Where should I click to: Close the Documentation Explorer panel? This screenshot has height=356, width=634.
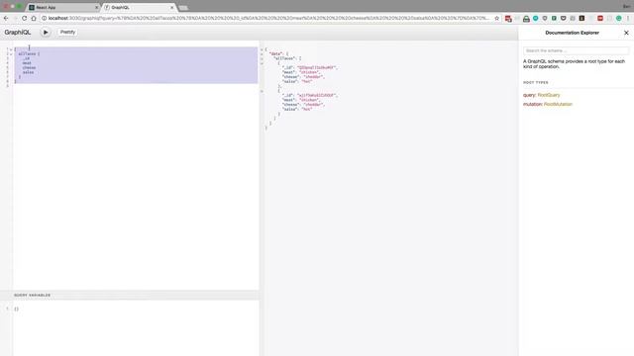click(626, 33)
